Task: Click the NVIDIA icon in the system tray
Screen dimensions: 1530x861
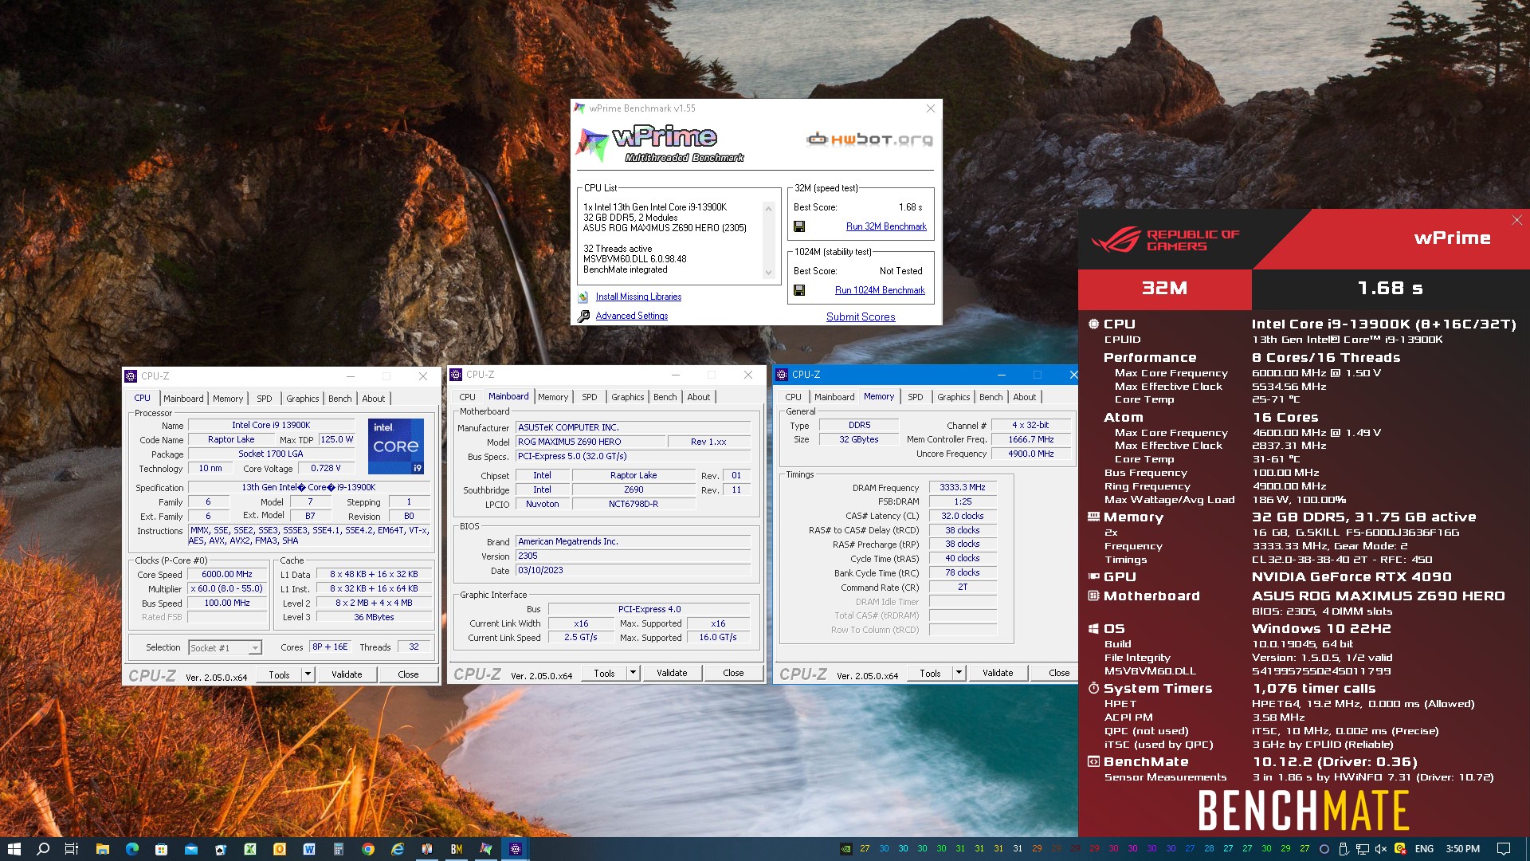Action: tap(846, 849)
